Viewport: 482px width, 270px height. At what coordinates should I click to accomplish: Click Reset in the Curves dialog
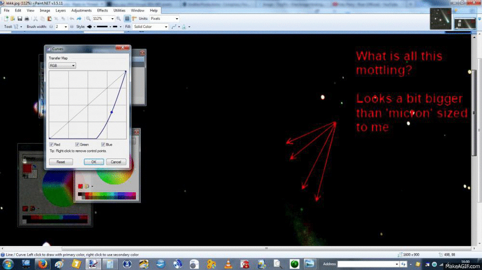pyautogui.click(x=61, y=162)
